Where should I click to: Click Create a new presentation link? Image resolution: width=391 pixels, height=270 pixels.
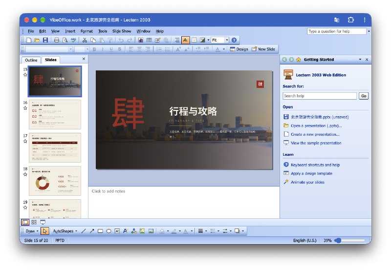(315, 134)
